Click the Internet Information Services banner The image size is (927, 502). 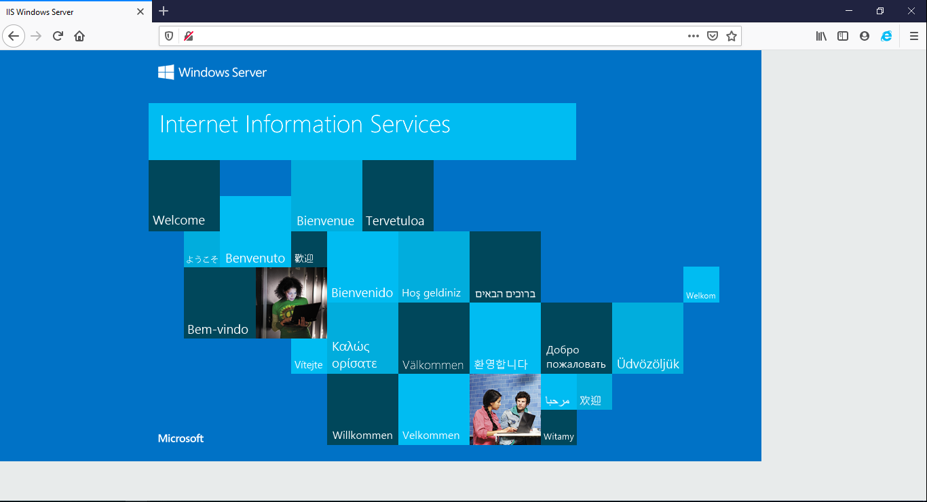pyautogui.click(x=362, y=132)
